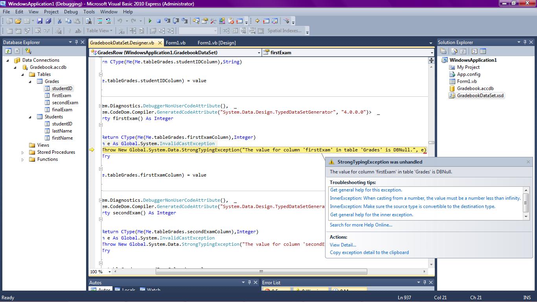Click the scrollbar in troubleshooting tips list
This screenshot has width=537, height=302.
click(x=526, y=203)
